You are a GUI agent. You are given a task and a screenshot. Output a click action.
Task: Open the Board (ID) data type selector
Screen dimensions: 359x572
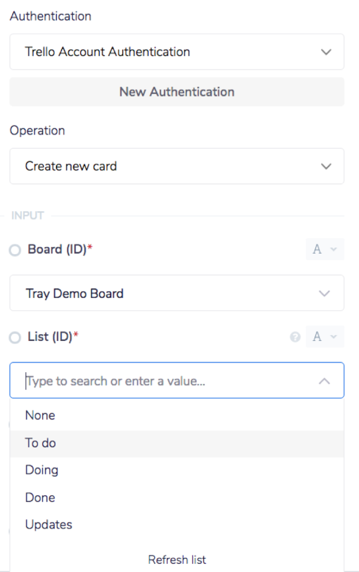(x=325, y=250)
